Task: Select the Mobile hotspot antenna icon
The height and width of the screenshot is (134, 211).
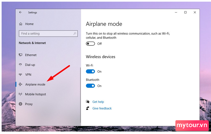Action: tap(20, 94)
